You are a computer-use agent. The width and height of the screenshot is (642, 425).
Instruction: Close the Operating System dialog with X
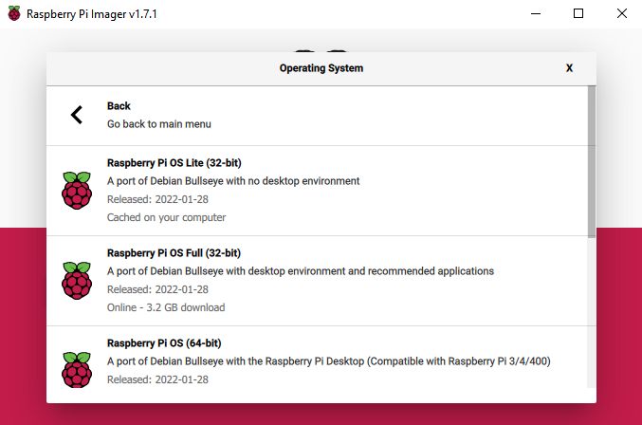[569, 68]
